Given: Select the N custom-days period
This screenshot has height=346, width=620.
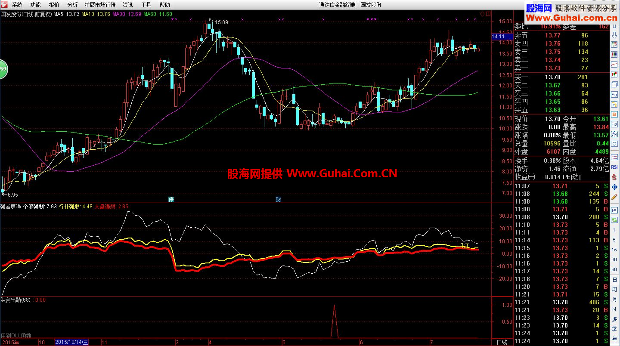Looking at the screenshot, I should [614, 309].
